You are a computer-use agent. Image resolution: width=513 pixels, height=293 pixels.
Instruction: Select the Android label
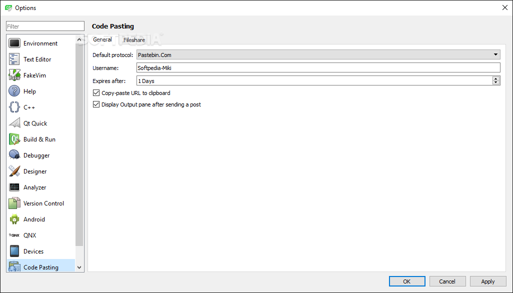(34, 219)
